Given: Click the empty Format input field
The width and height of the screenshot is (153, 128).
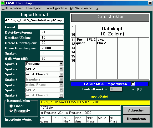Looking at the screenshot, I should [41, 27].
